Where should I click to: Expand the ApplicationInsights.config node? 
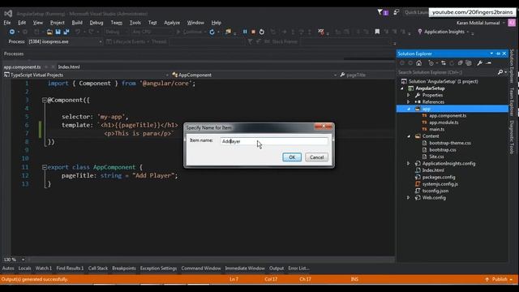click(x=409, y=164)
